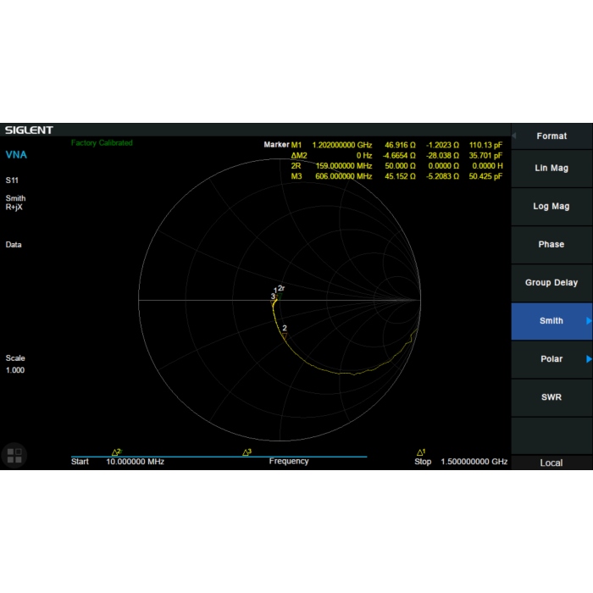Click the Factory Calibrated status text
Viewport: 593px width, 593px height.
coord(103,143)
